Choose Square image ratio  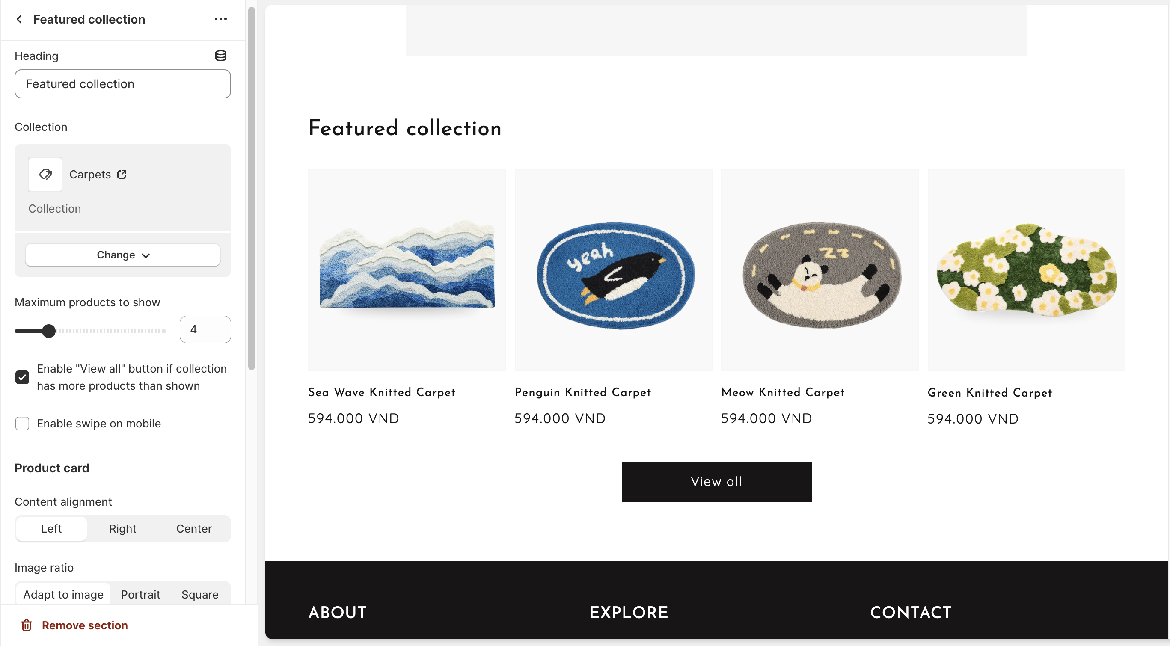(x=200, y=595)
